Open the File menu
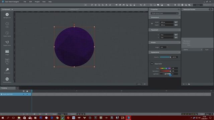This screenshot has width=214, height=120. click(25, 2)
